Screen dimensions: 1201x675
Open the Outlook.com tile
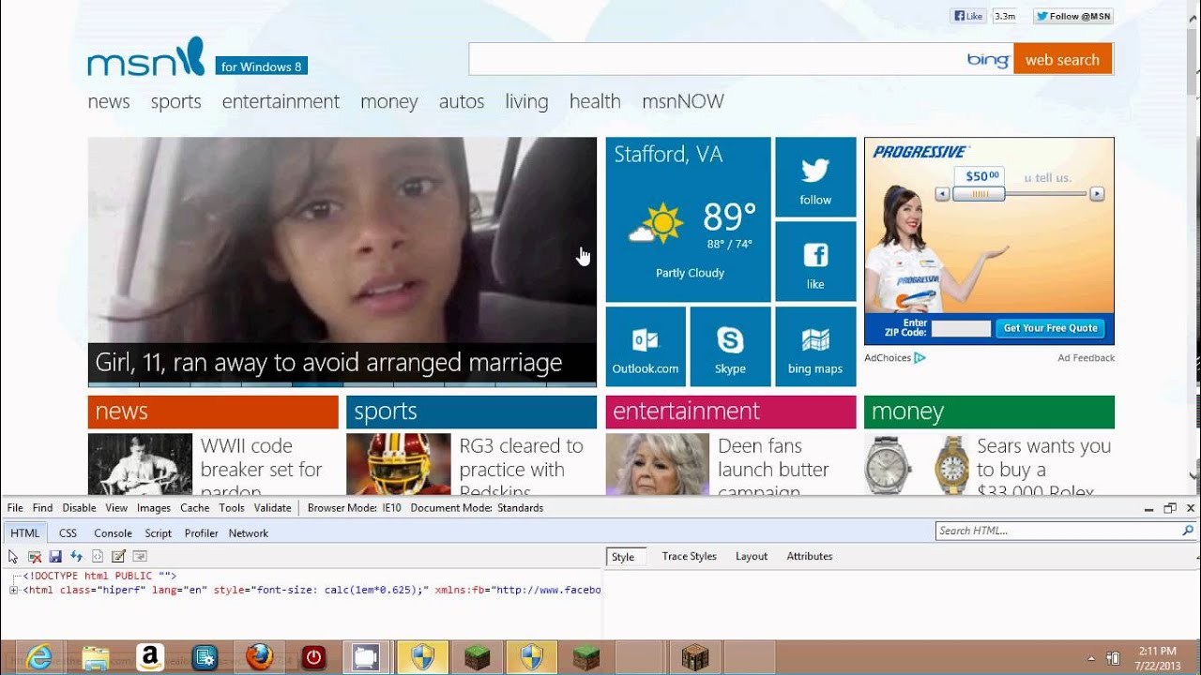click(646, 346)
